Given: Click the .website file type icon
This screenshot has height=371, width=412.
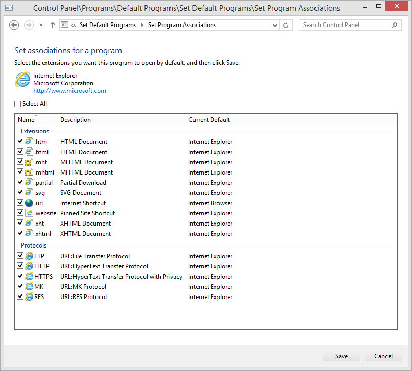Looking at the screenshot, I should pyautogui.click(x=29, y=213).
